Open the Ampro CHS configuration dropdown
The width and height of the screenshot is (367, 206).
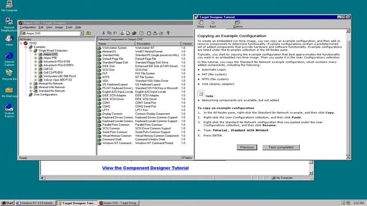81,33
